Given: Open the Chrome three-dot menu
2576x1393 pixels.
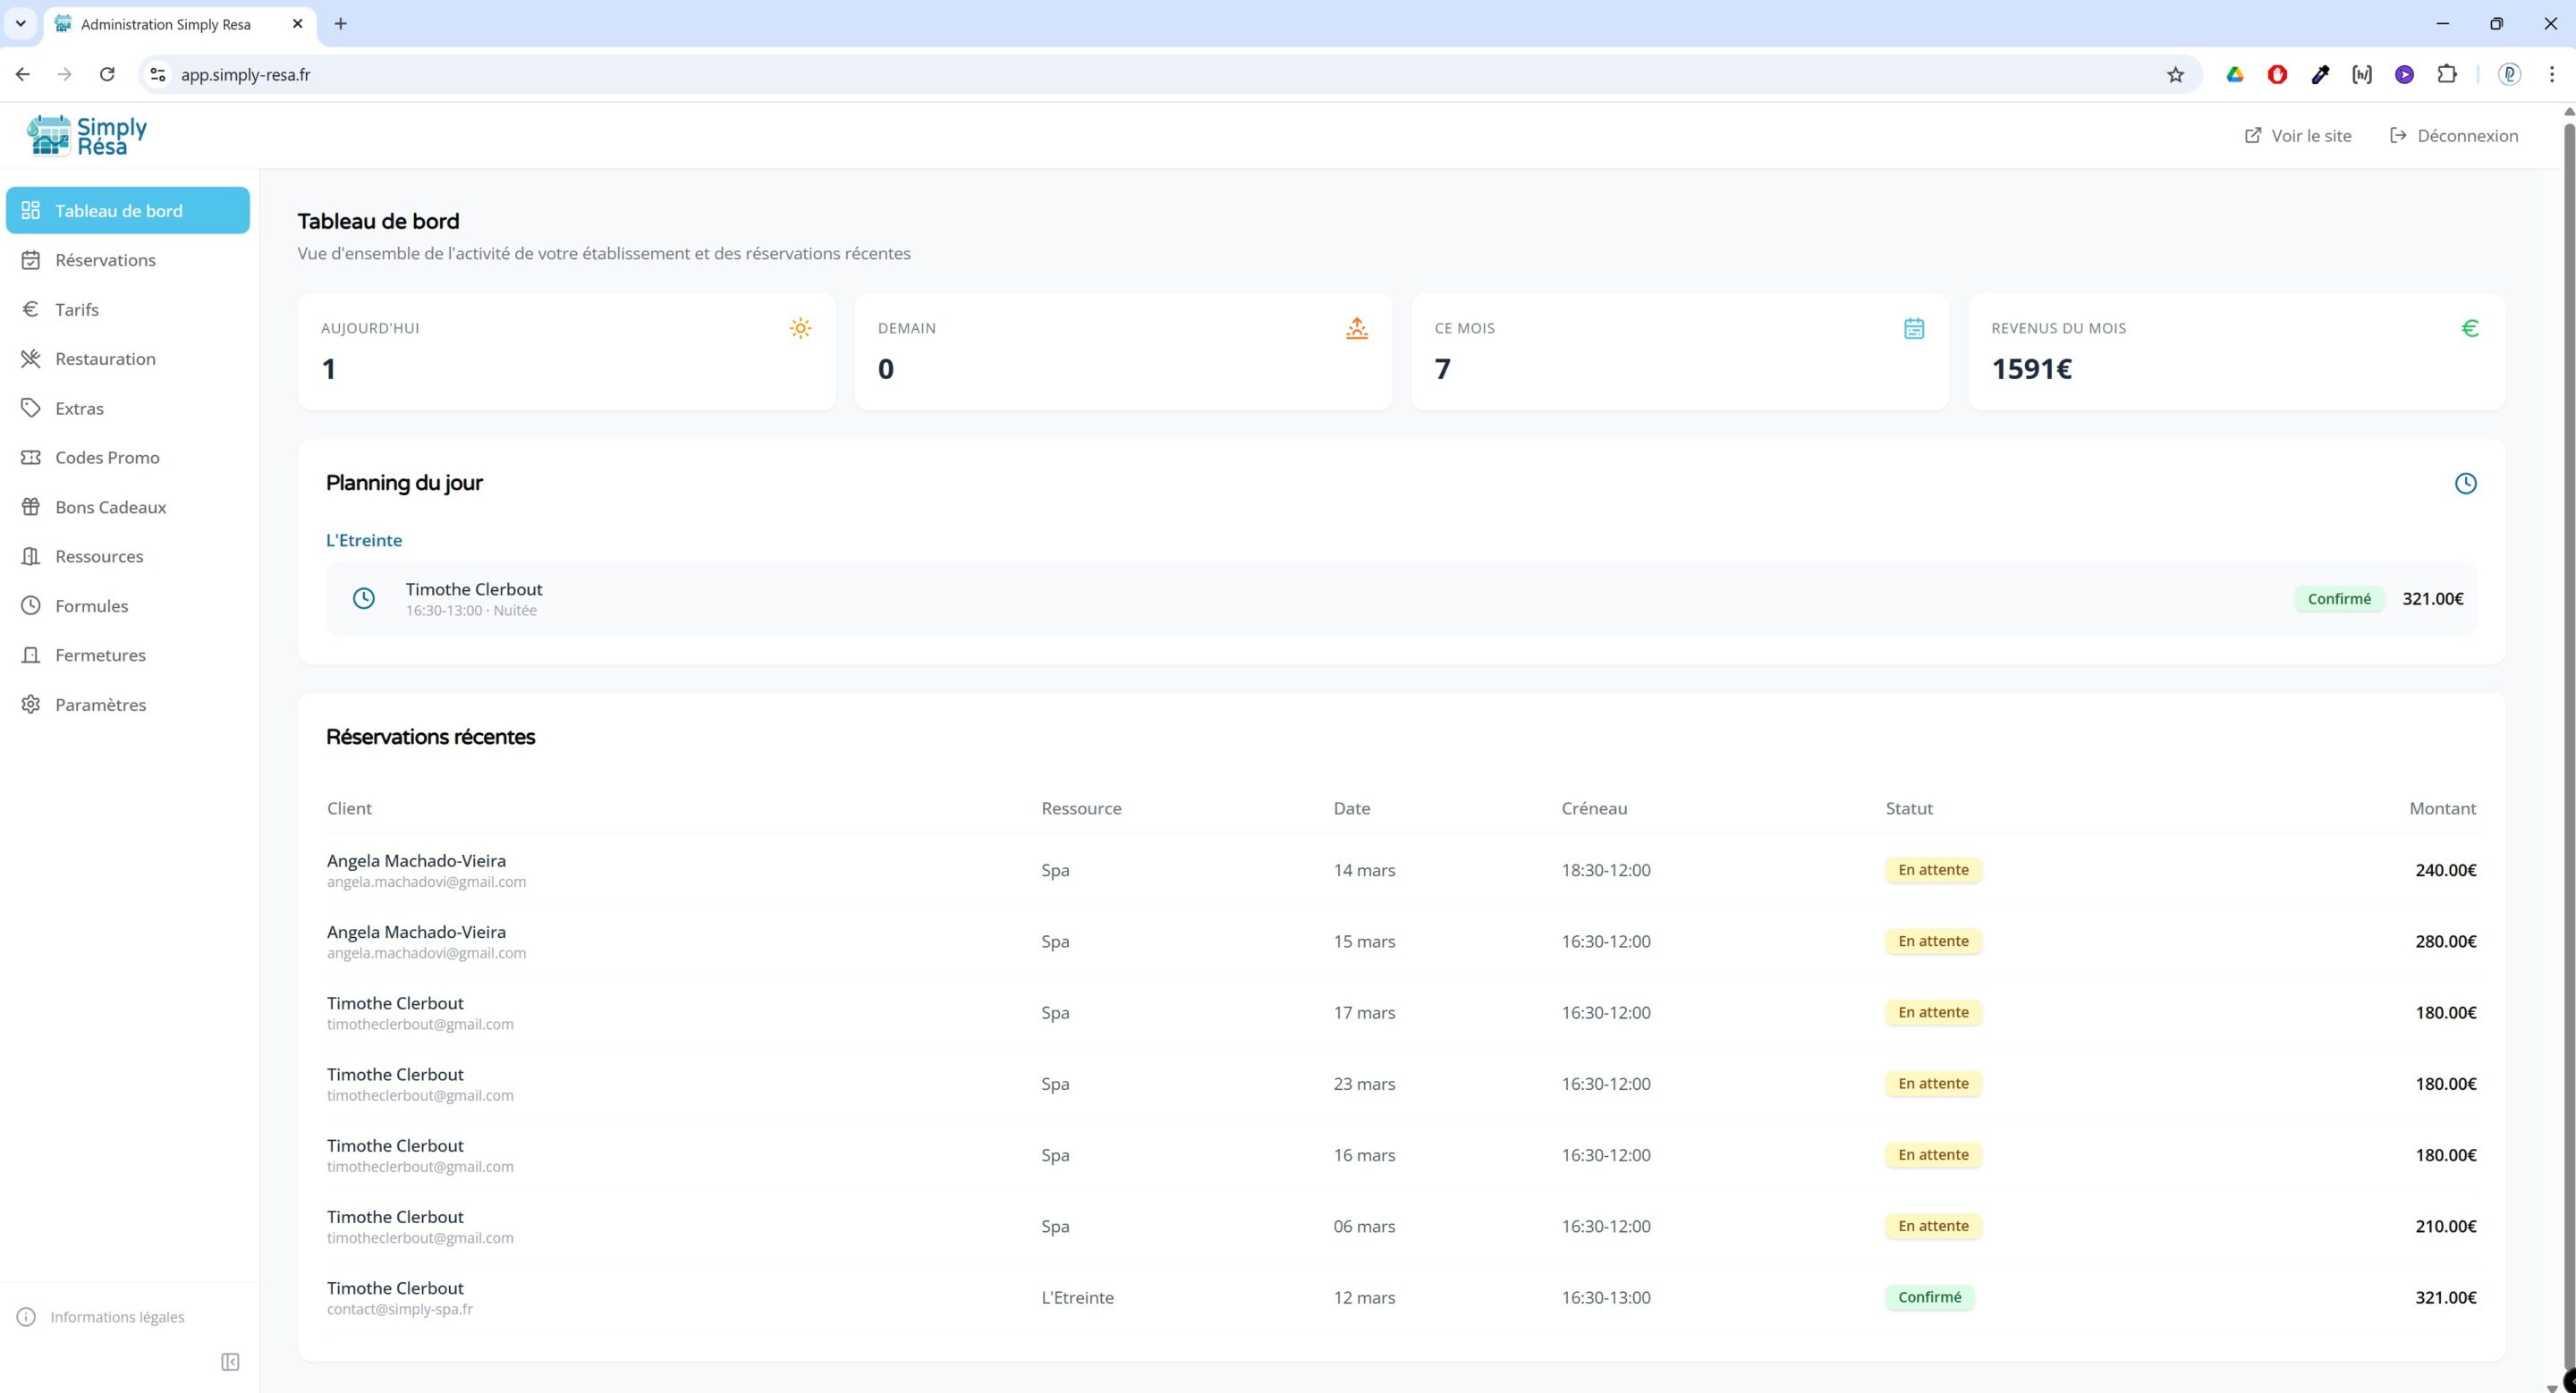Looking at the screenshot, I should 2551,75.
